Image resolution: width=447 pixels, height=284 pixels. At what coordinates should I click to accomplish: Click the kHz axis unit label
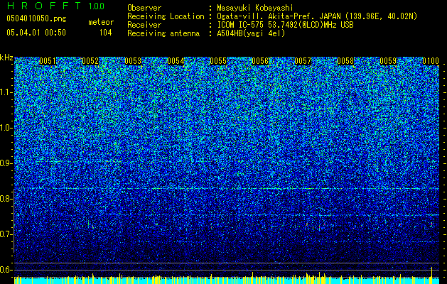coord(6,58)
